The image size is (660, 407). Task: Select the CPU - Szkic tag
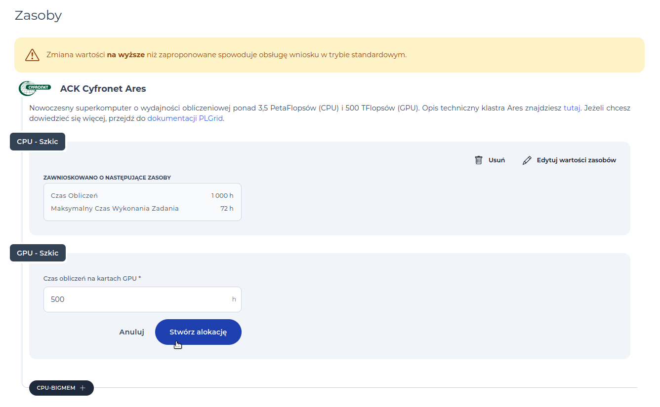[x=38, y=142]
